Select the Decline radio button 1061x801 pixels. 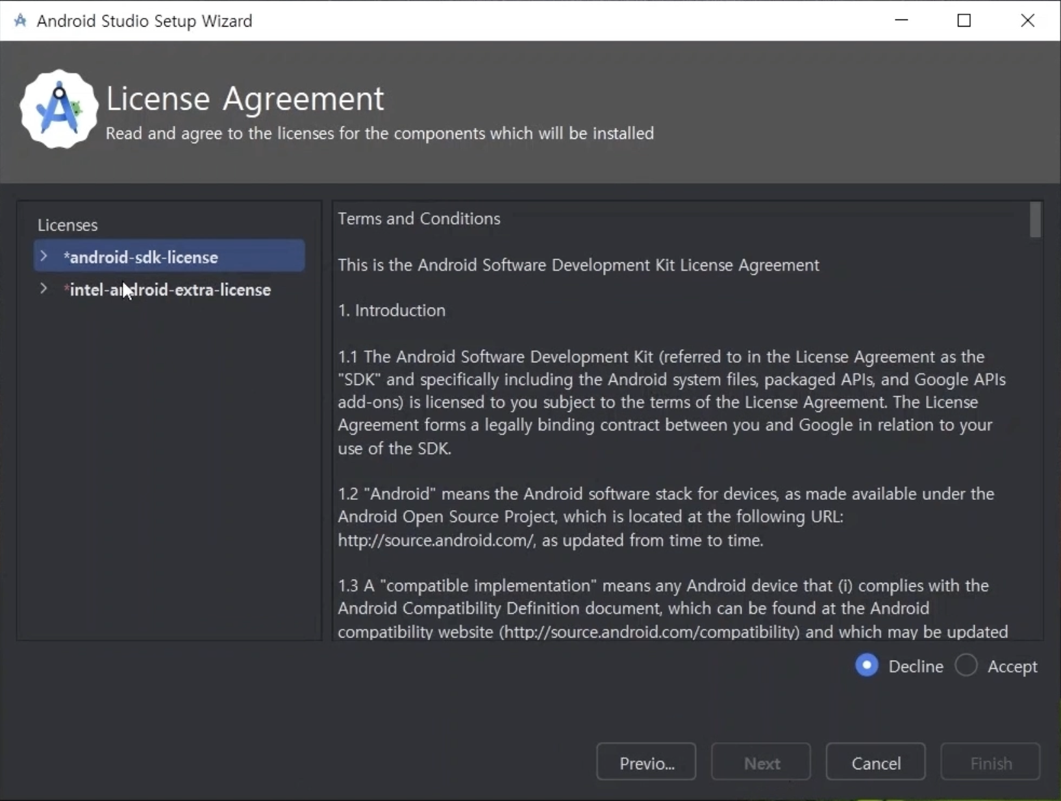point(867,666)
